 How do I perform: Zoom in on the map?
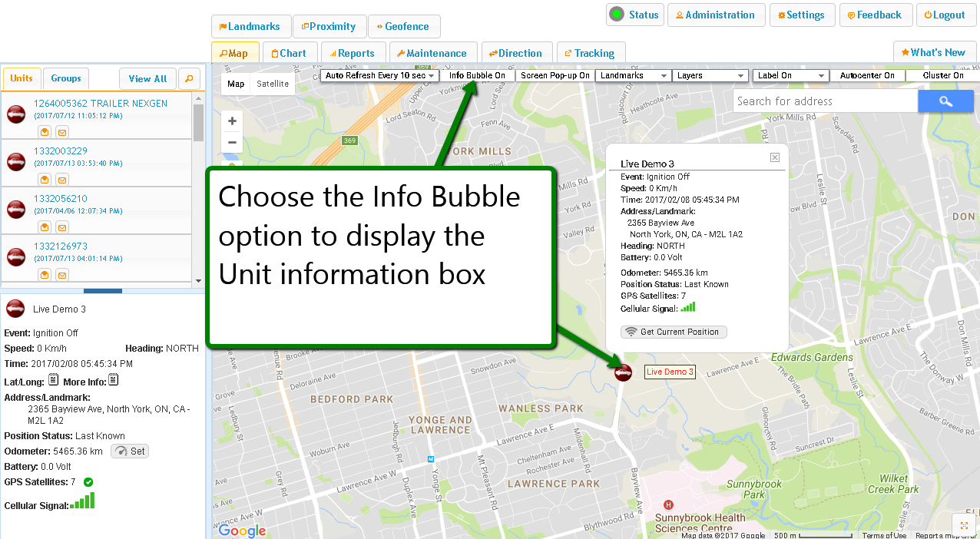point(232,121)
